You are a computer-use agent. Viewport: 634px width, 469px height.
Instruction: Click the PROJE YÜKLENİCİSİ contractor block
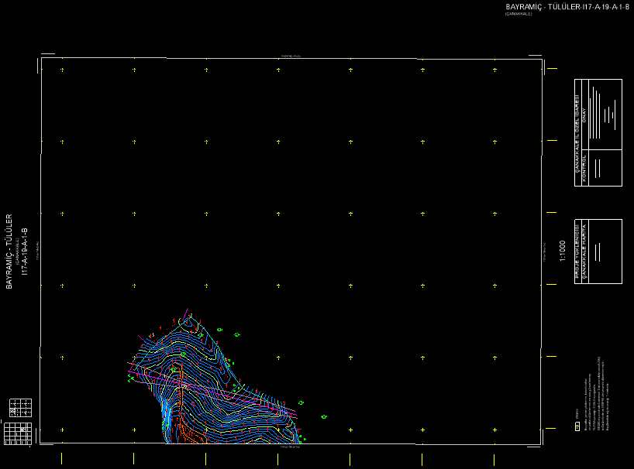(x=598, y=252)
